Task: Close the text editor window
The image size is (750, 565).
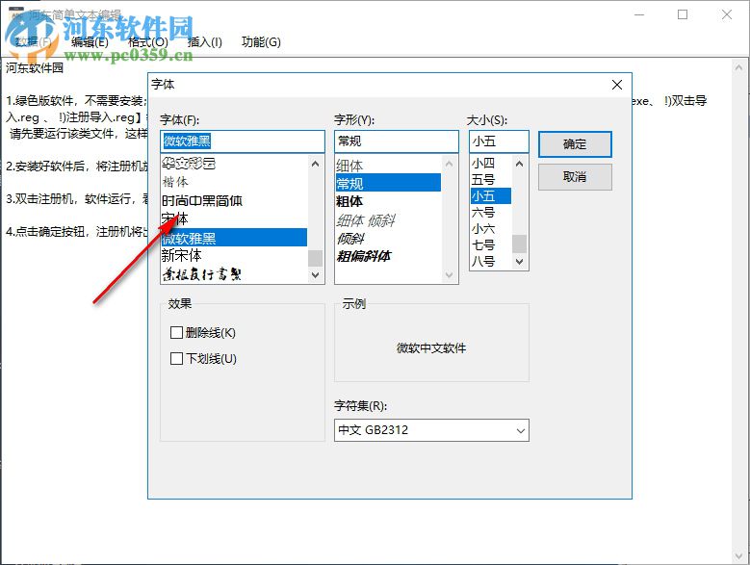Action: tap(727, 14)
